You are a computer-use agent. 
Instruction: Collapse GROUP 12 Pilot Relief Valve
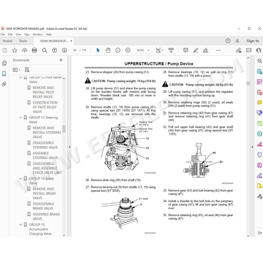click(20, 77)
